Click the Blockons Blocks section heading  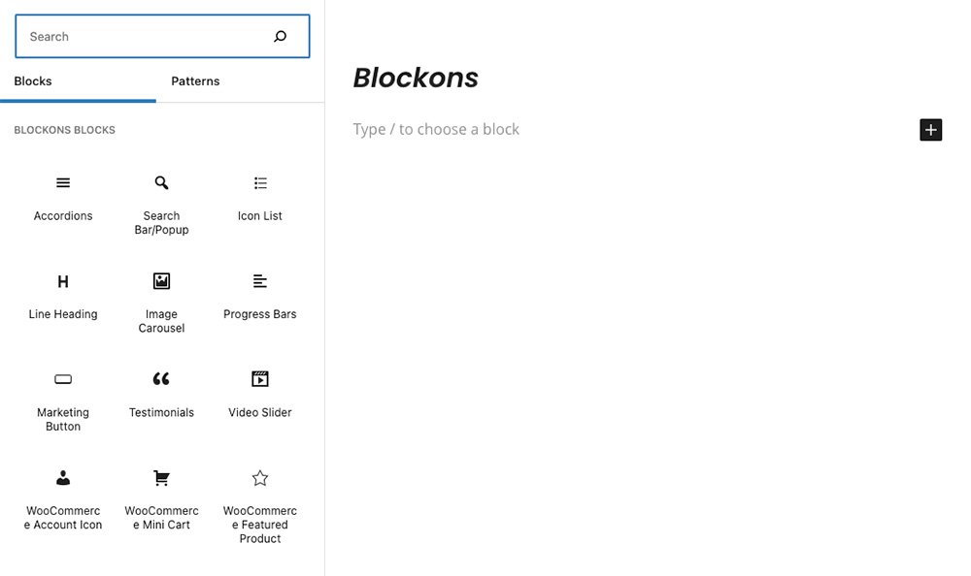[64, 130]
